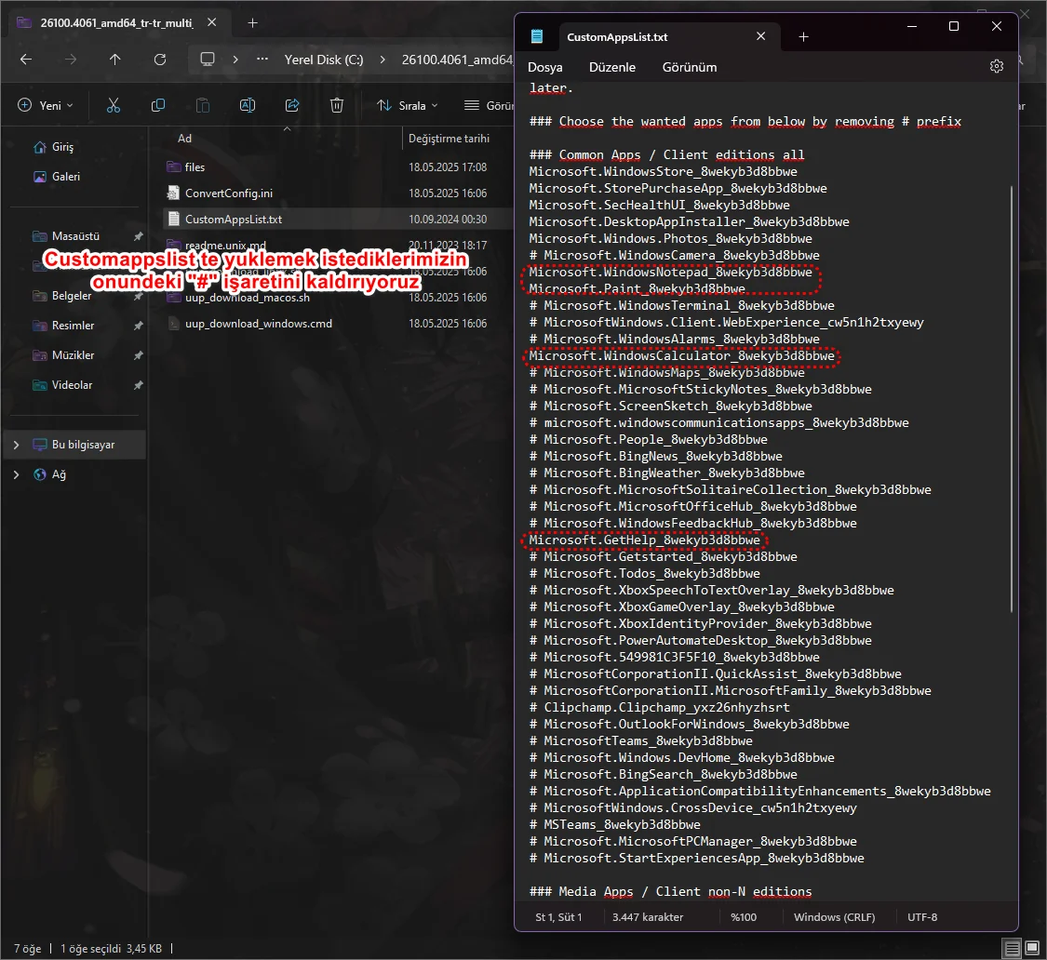Go back with Explorer back arrow
Screen dimensions: 1047x960
pyautogui.click(x=26, y=60)
